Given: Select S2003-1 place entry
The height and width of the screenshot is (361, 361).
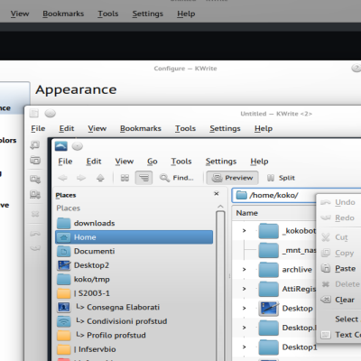Looking at the screenshot, I should click(x=134, y=293).
